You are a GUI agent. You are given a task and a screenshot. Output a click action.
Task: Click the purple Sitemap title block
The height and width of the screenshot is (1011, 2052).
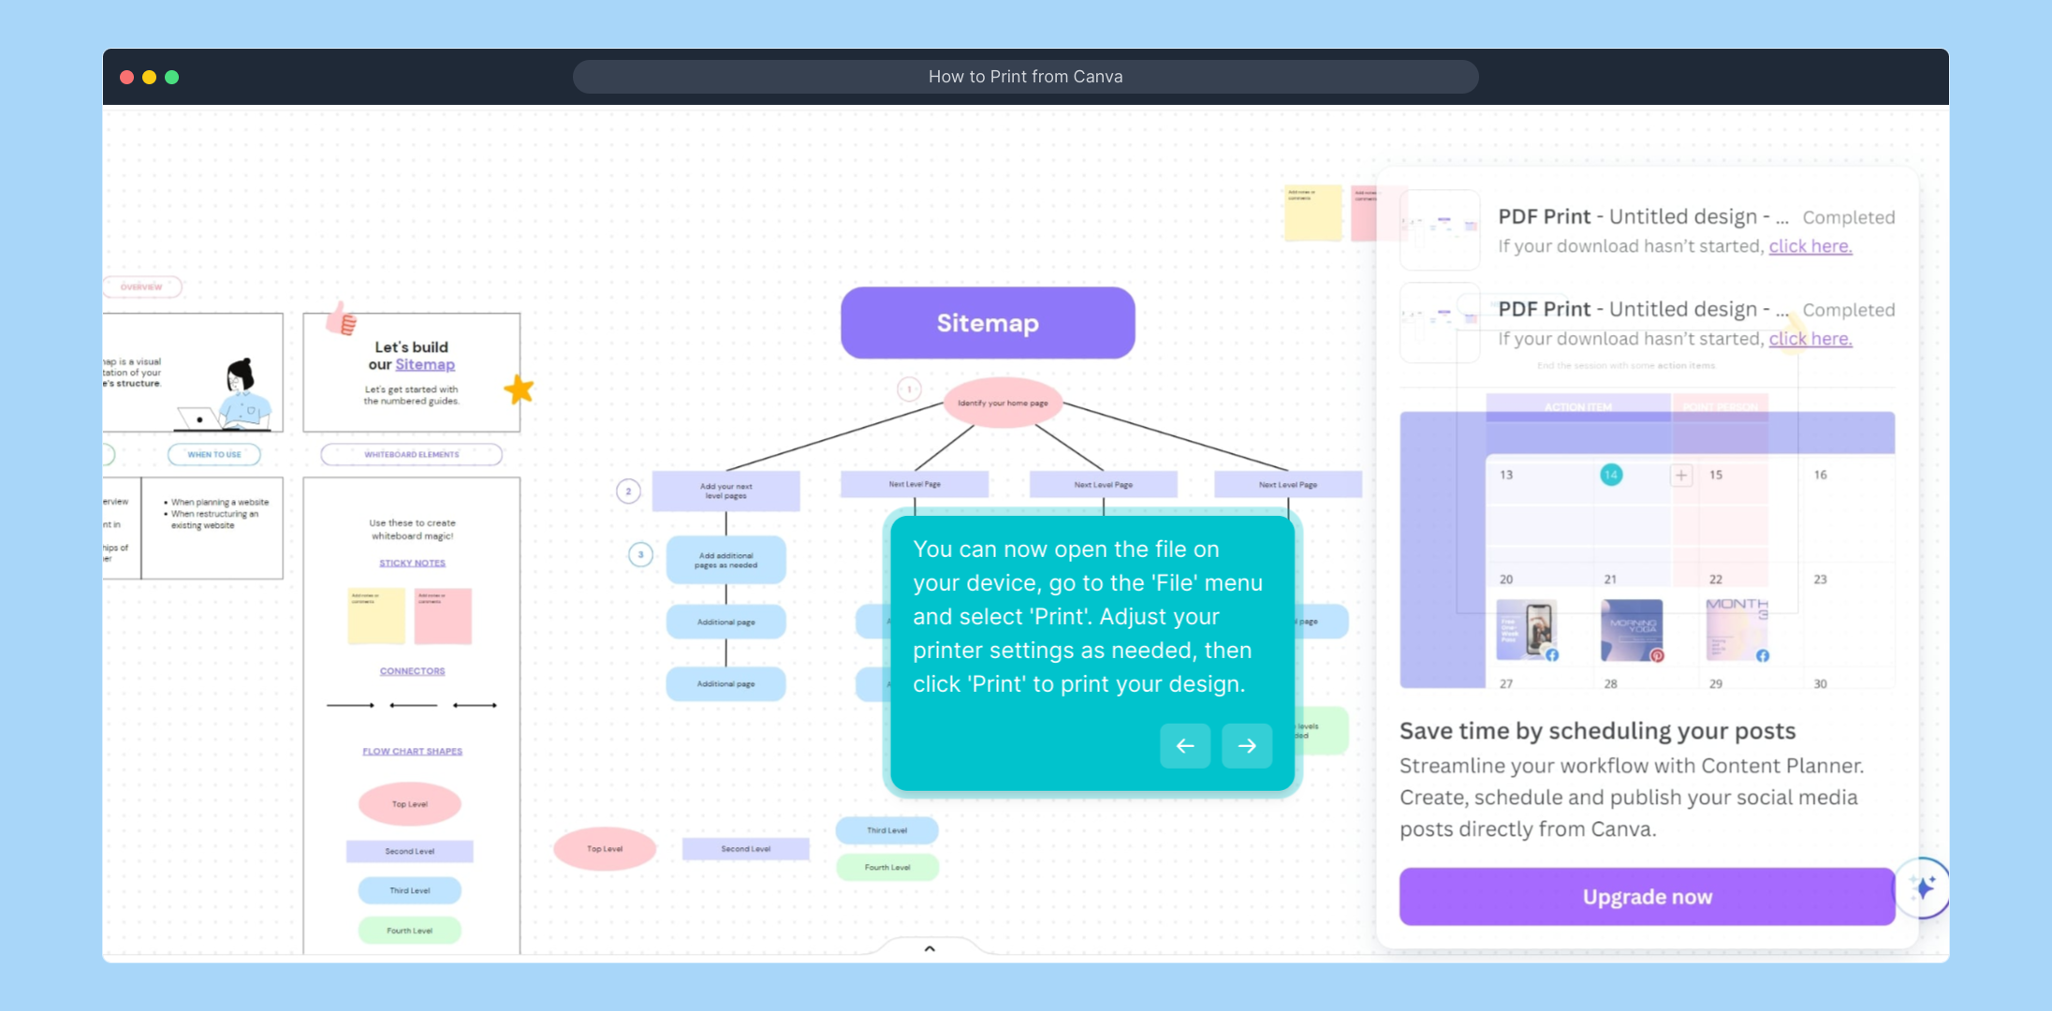coord(988,323)
